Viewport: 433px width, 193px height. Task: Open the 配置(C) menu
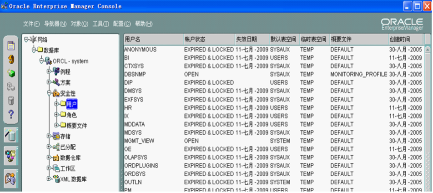122,24
